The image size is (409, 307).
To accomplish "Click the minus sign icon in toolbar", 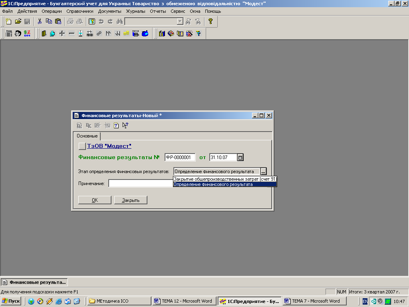I will 71,34.
